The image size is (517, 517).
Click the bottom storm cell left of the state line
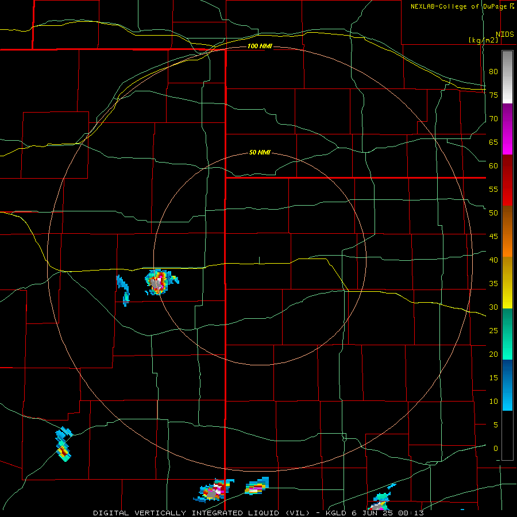pyautogui.click(x=214, y=491)
